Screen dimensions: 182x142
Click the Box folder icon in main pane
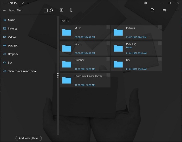click(x=118, y=64)
